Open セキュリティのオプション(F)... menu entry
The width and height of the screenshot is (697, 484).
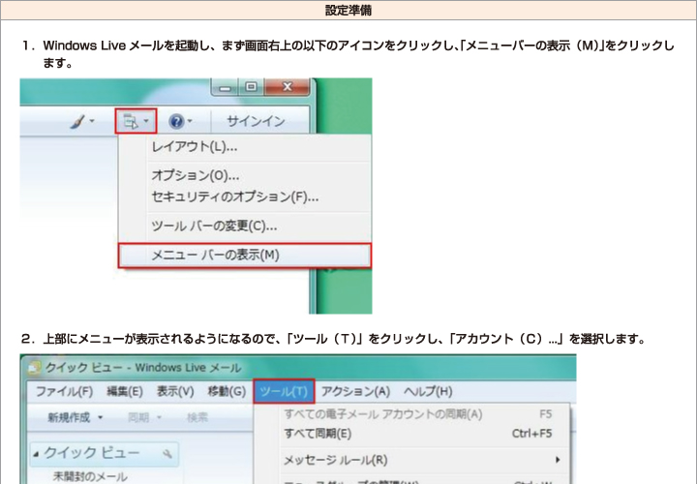[234, 196]
